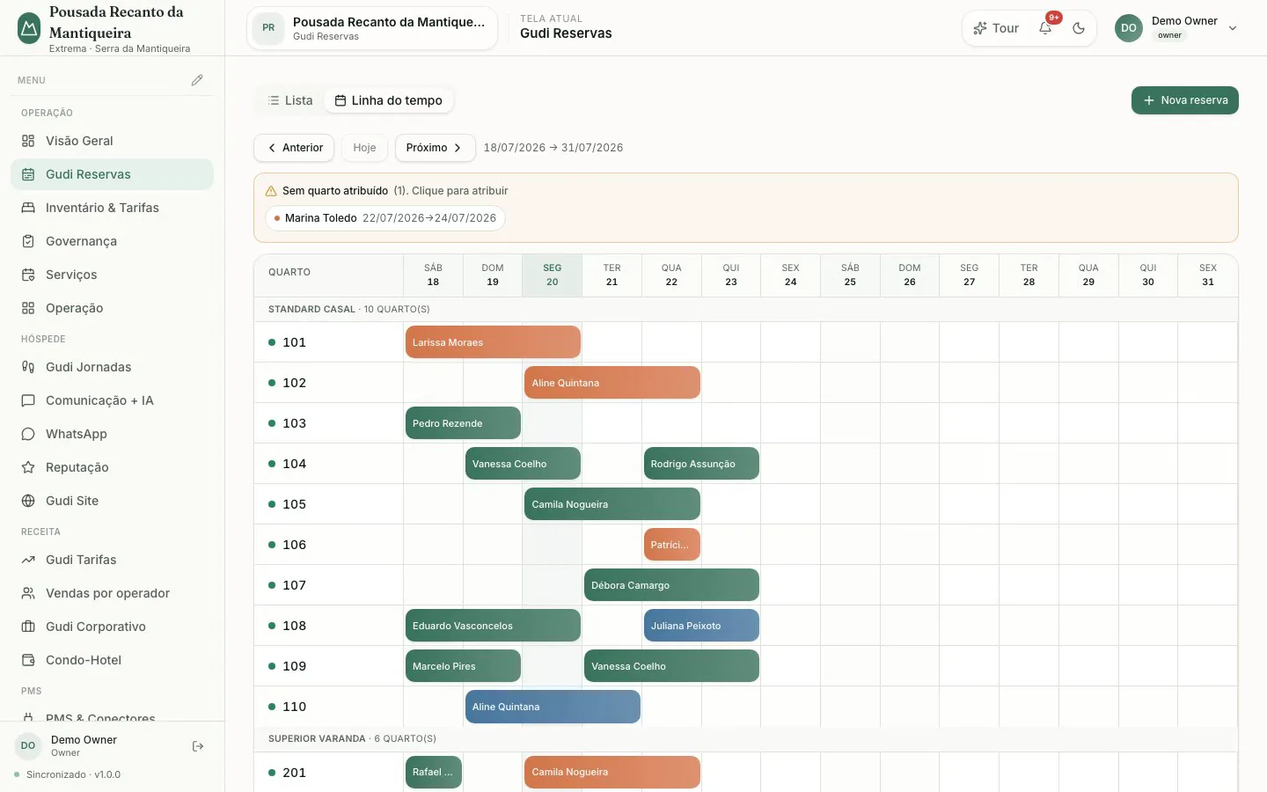The width and height of the screenshot is (1267, 792).
Task: Open Larissa Moraes reservation in room 101
Action: [493, 342]
